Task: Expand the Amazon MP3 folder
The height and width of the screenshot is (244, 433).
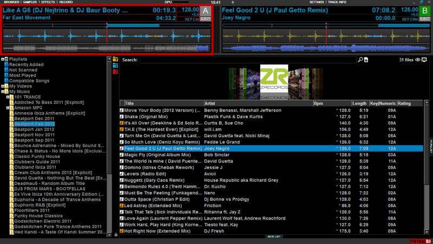Action: click(8, 107)
